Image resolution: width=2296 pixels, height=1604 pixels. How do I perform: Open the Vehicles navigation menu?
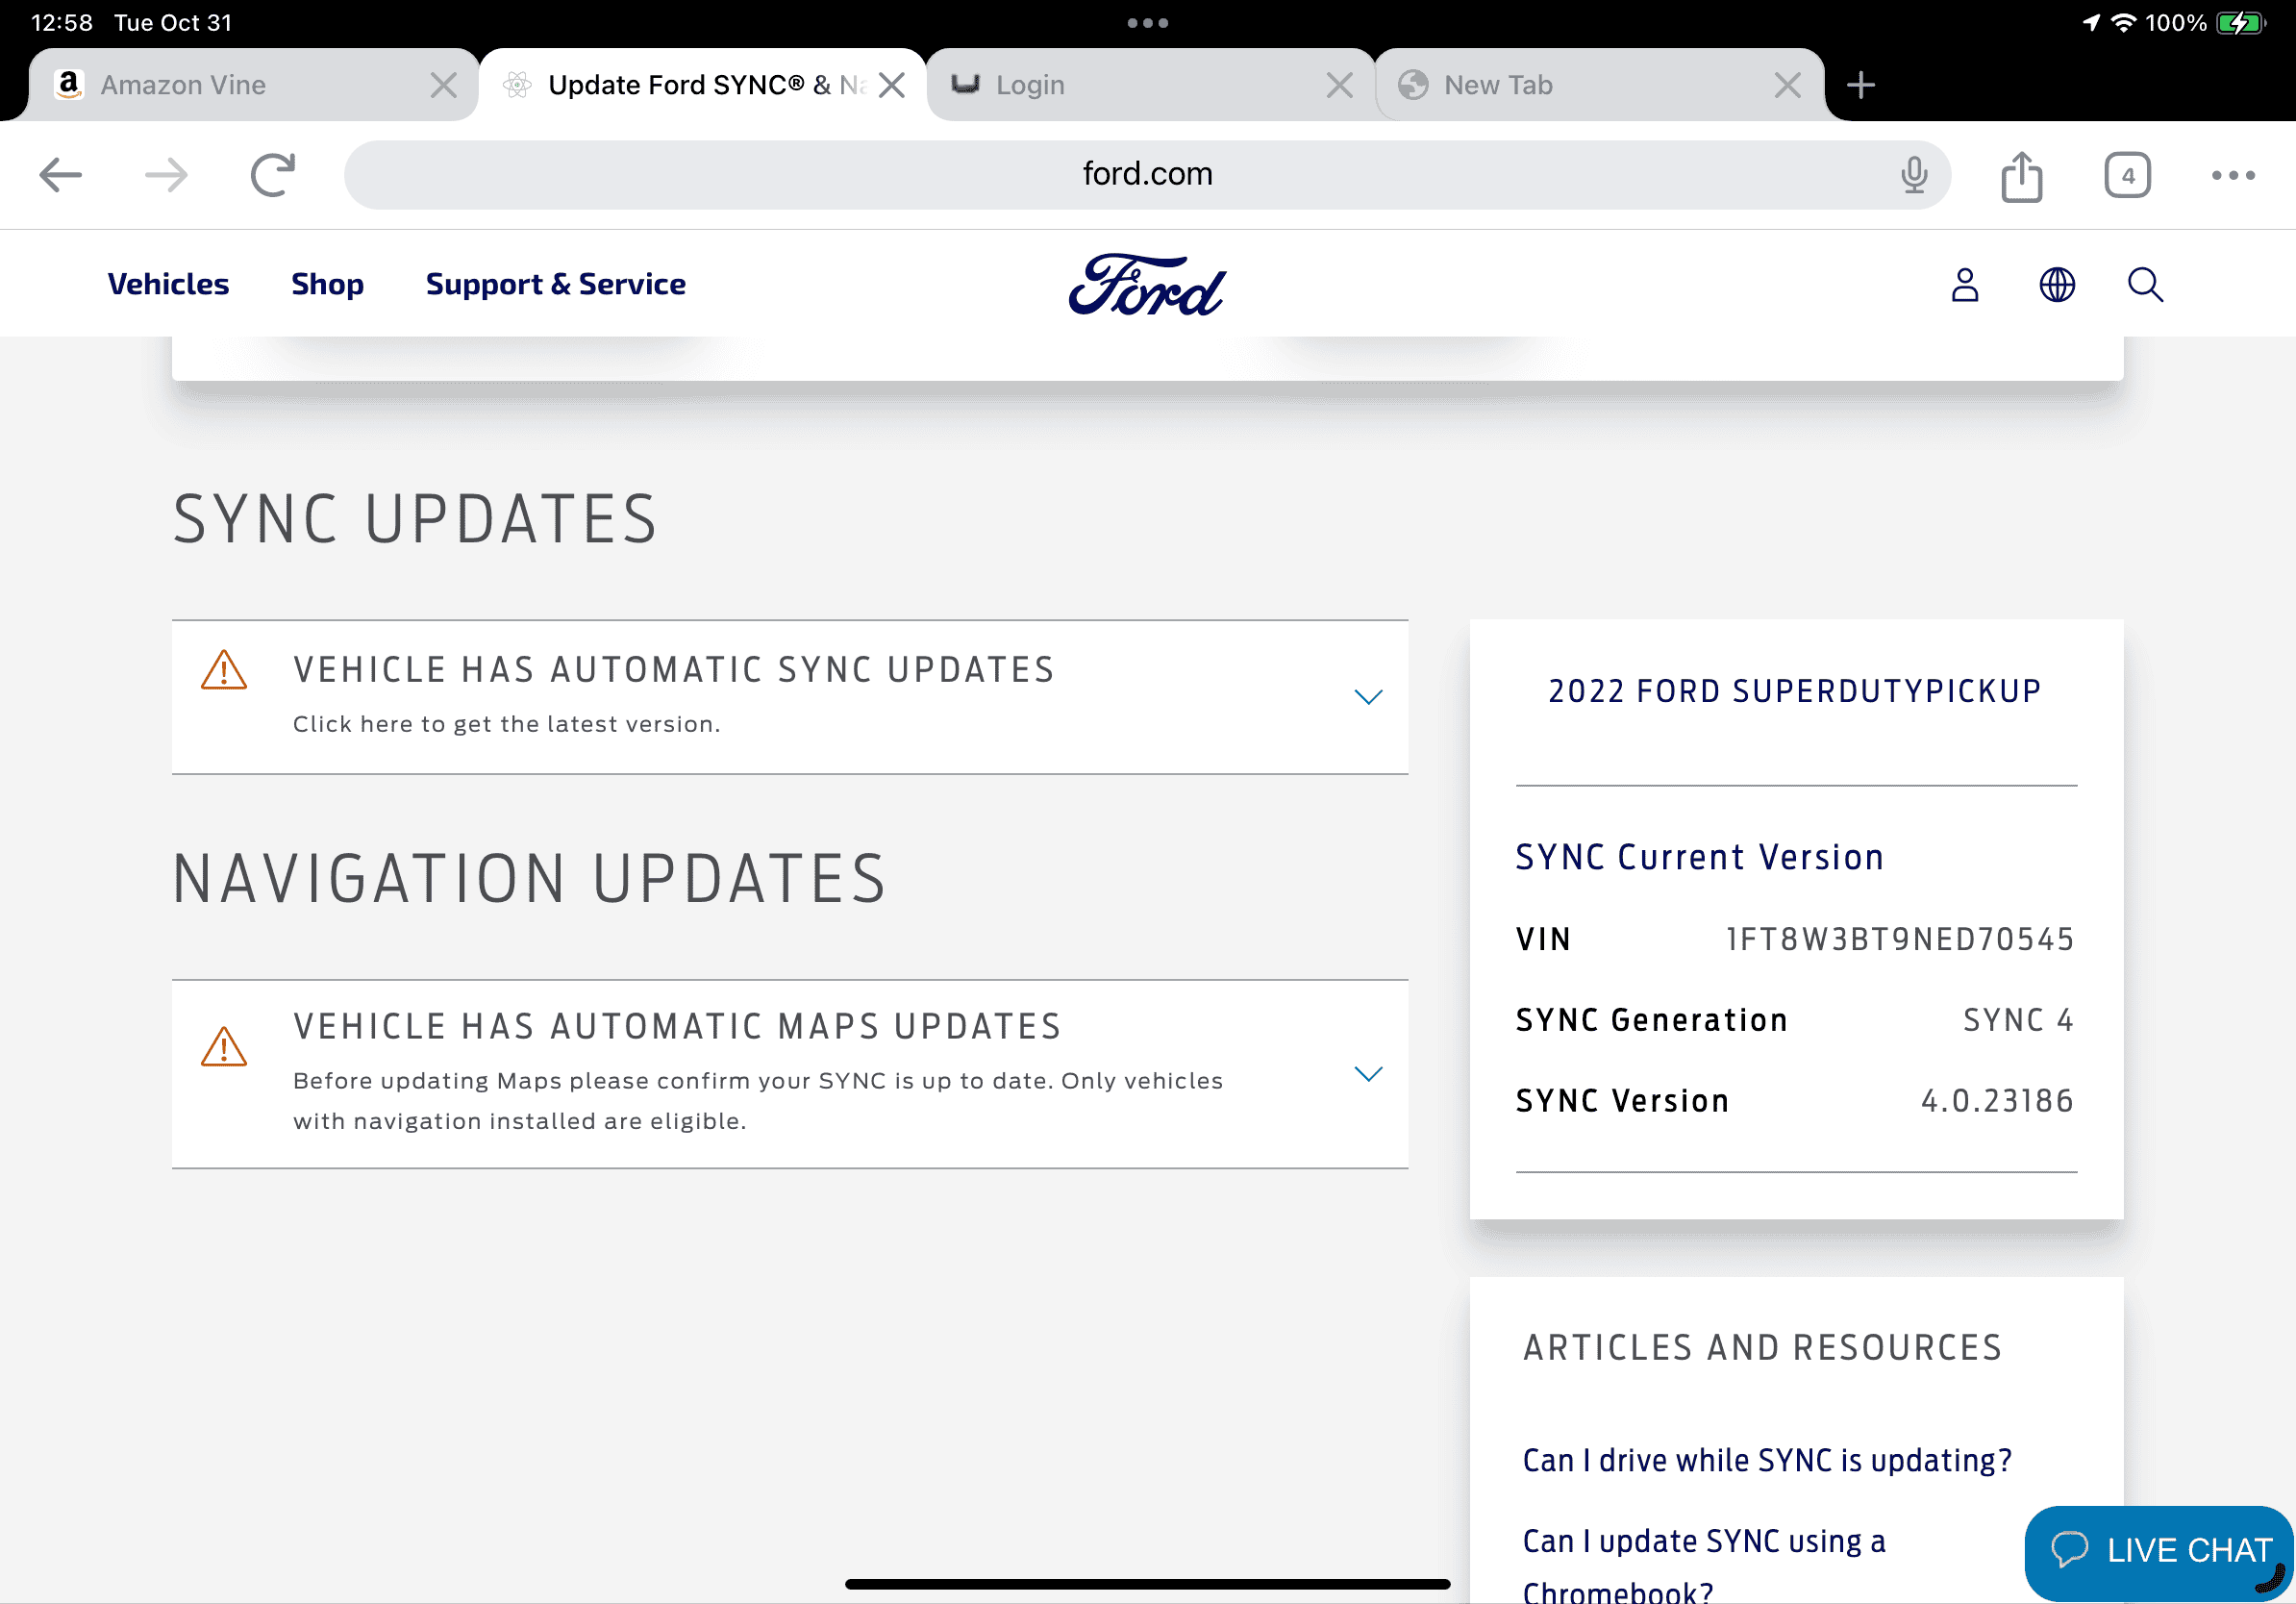[x=168, y=284]
